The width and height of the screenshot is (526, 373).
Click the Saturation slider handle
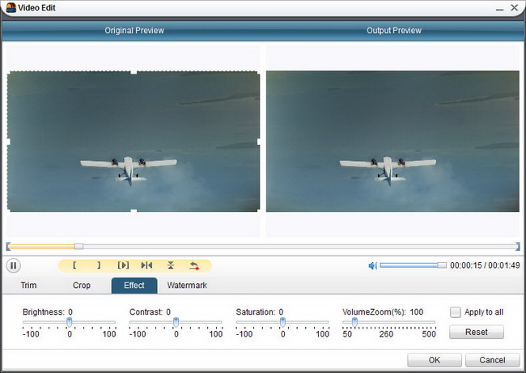(282, 322)
